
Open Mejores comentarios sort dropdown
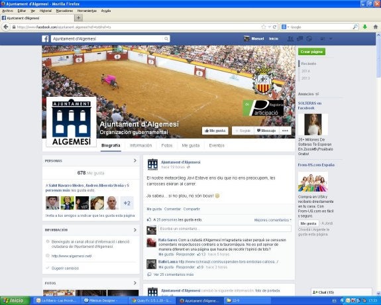click(272, 220)
